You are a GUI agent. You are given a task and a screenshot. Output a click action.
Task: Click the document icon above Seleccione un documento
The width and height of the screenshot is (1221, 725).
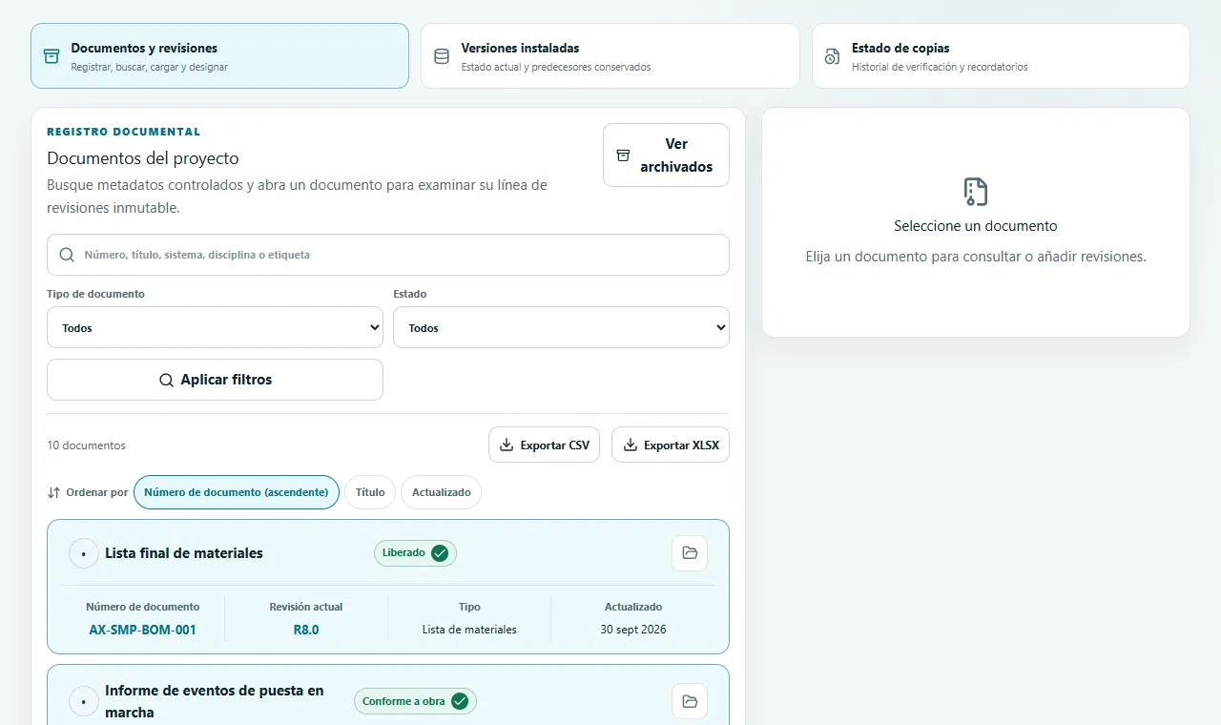975,192
